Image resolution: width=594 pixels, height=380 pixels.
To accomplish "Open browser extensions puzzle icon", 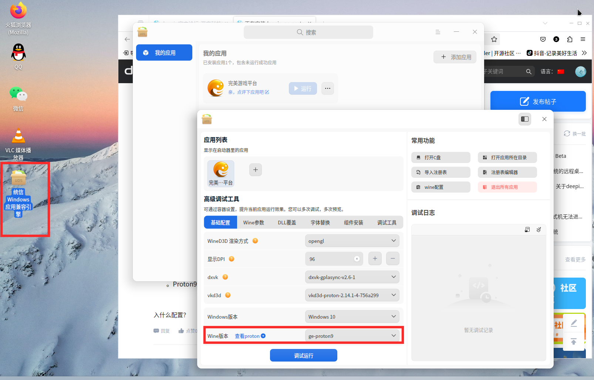I will click(570, 39).
